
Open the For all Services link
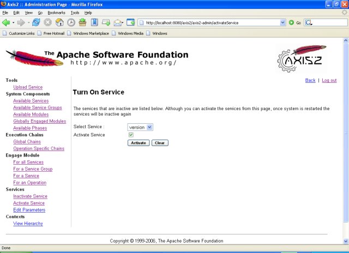click(28, 162)
